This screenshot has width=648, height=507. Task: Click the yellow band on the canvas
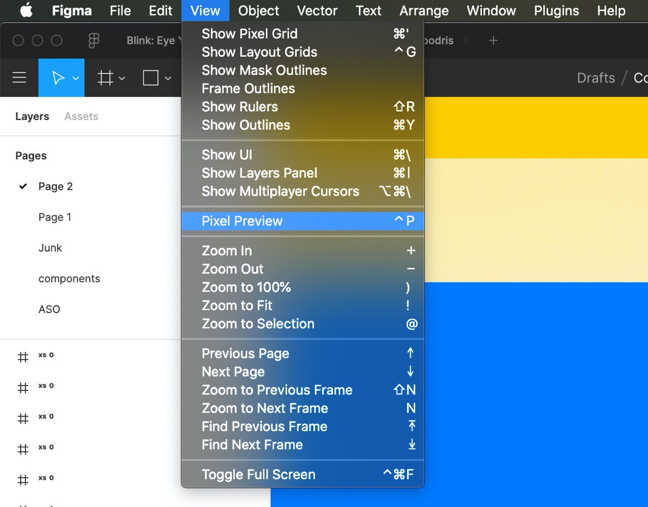tap(536, 128)
